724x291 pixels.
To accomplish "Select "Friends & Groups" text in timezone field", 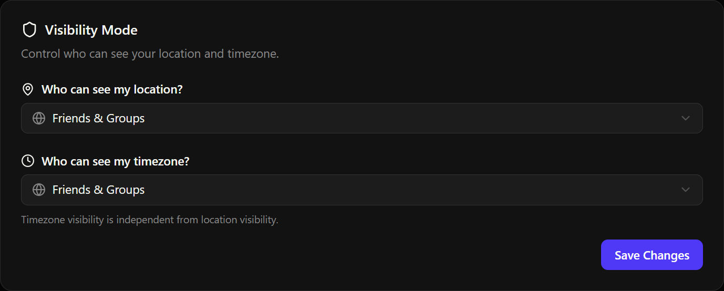I will coord(98,190).
